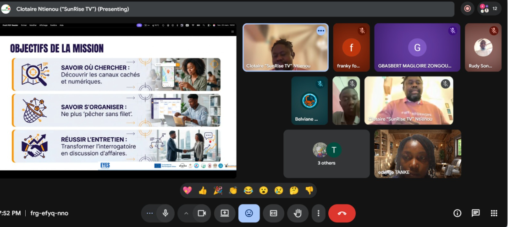Open the activities grid icon
This screenshot has width=508, height=227.
(494, 213)
